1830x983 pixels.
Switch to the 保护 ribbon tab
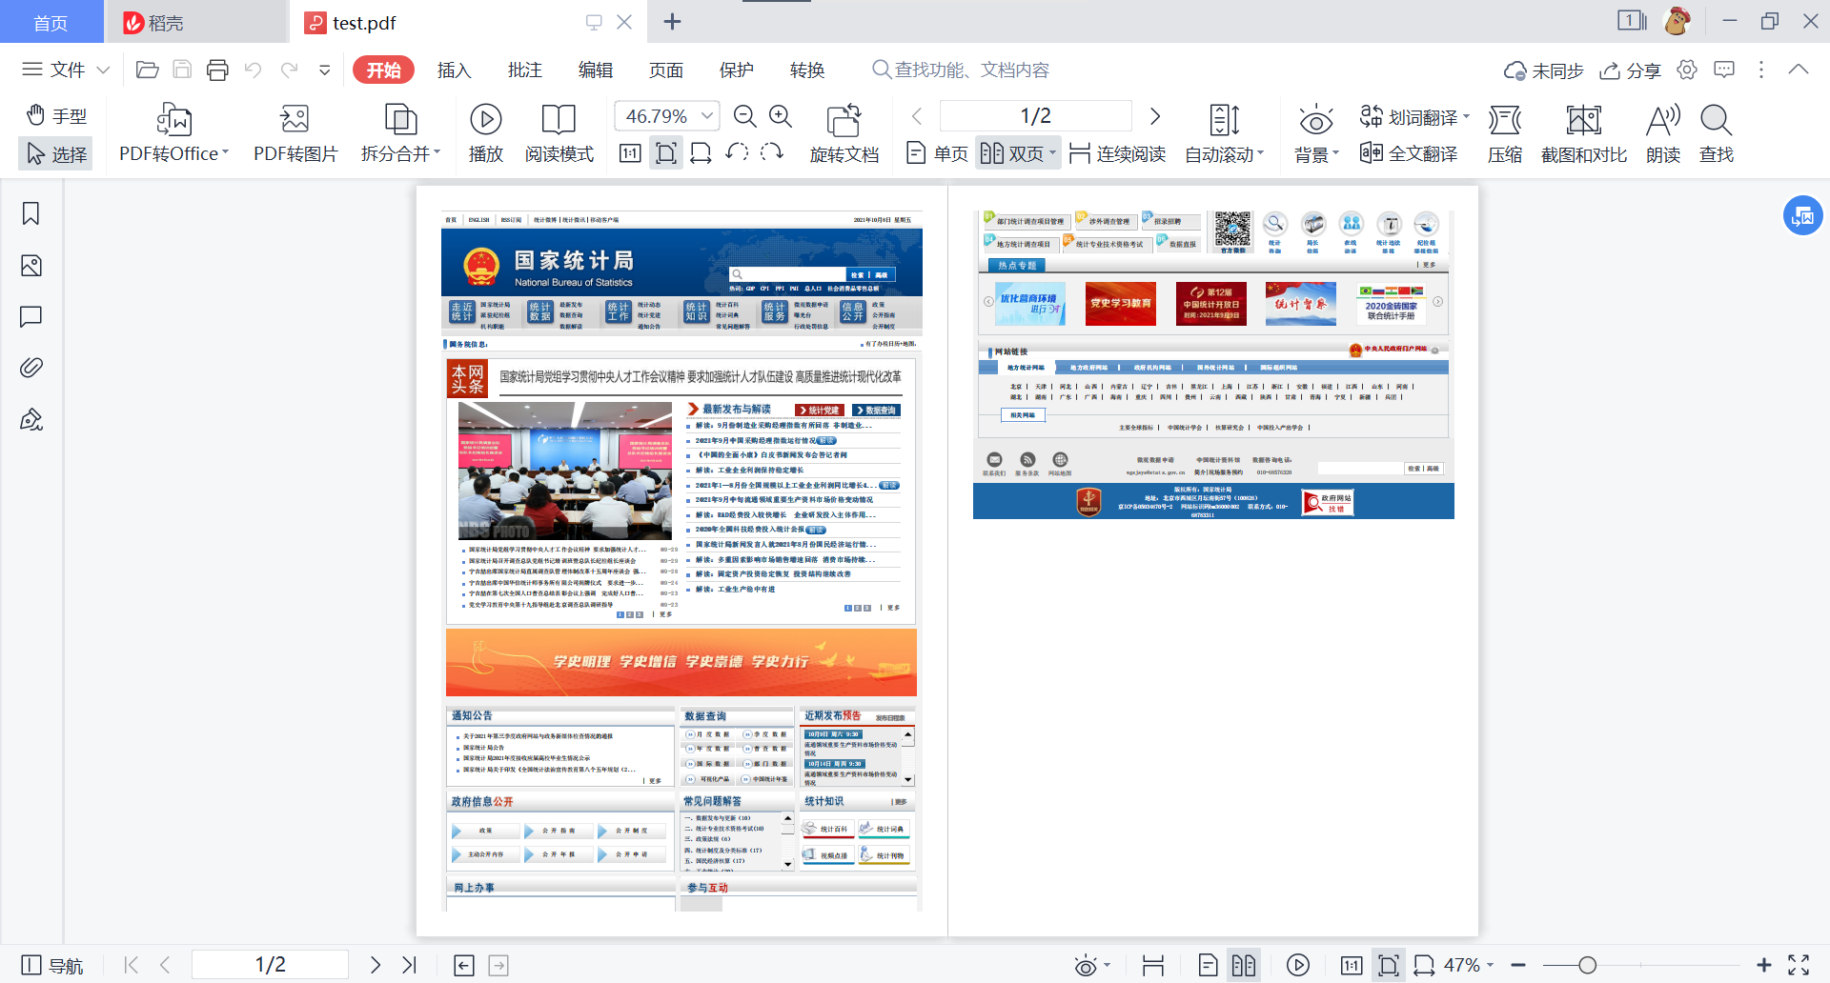point(737,70)
